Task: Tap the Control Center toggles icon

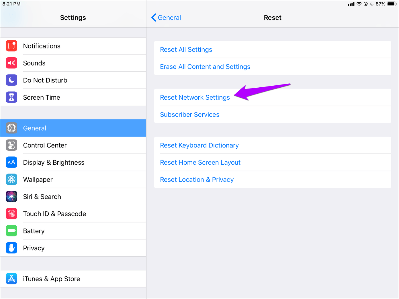Action: pos(11,145)
